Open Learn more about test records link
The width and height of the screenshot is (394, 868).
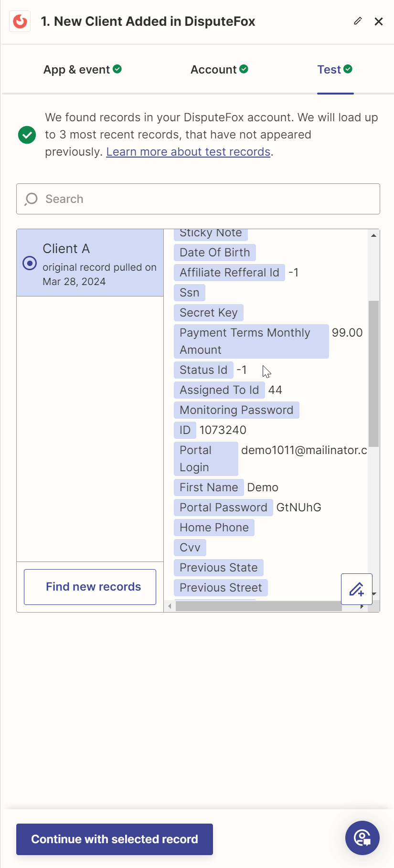point(188,152)
